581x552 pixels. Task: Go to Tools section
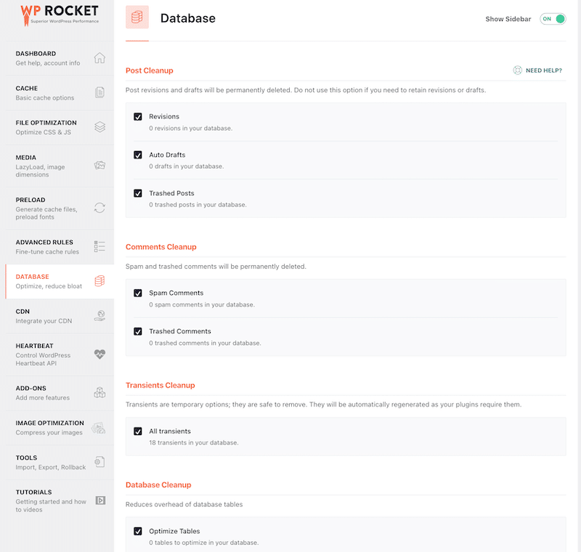[x=60, y=463]
